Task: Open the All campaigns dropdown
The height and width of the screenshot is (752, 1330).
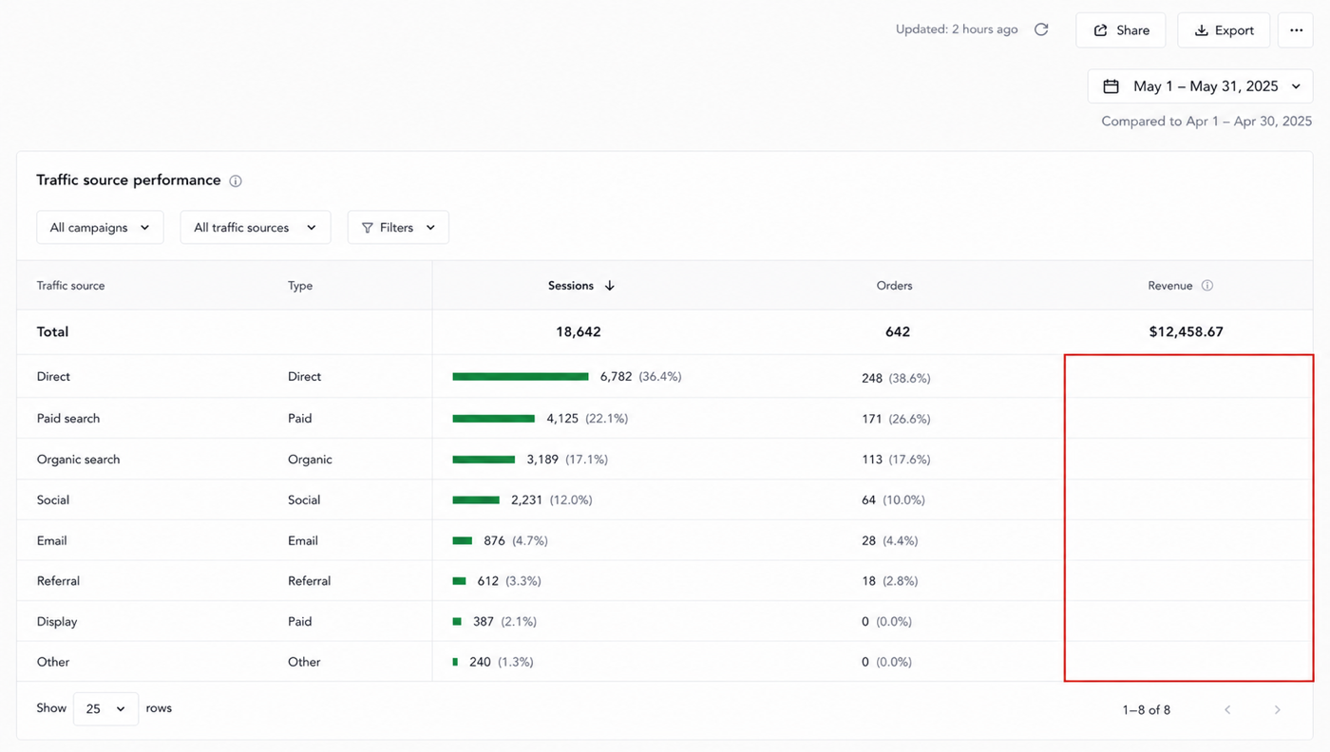Action: click(x=100, y=228)
